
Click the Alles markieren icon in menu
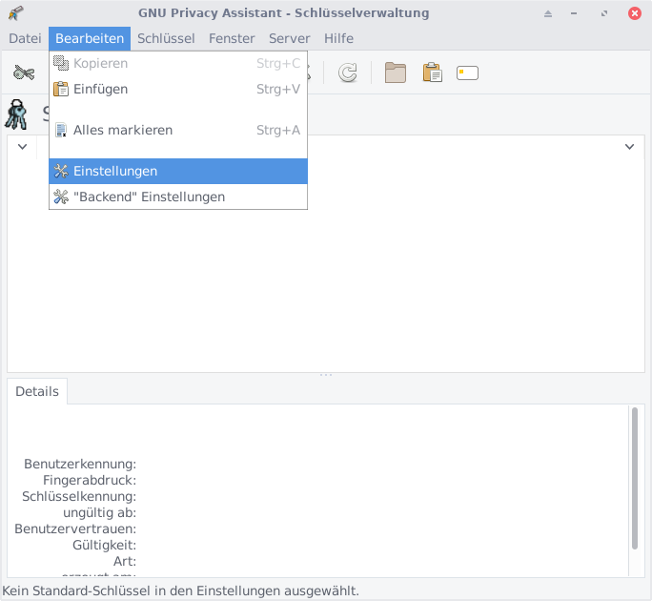click(61, 130)
